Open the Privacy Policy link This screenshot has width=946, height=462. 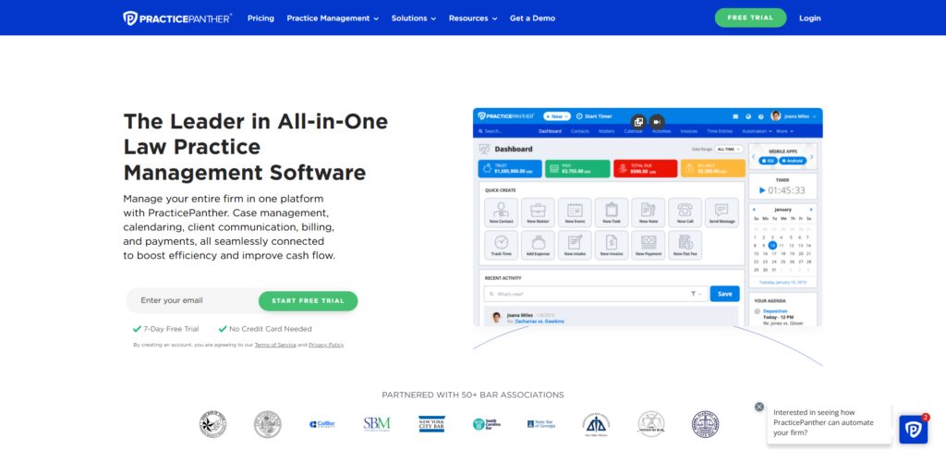[x=326, y=345]
